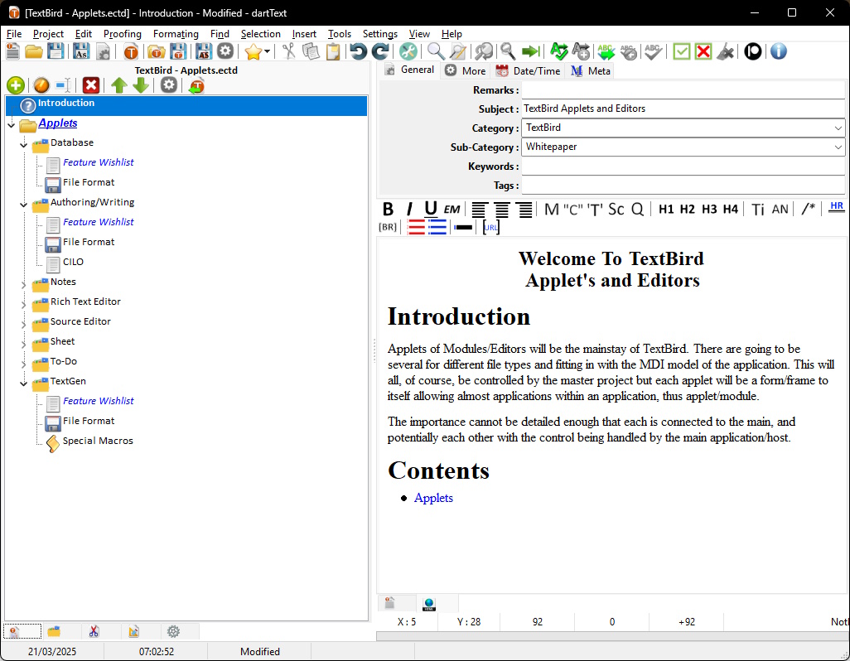Insert an H2 heading tag
This screenshot has height=661, width=850.
(688, 209)
